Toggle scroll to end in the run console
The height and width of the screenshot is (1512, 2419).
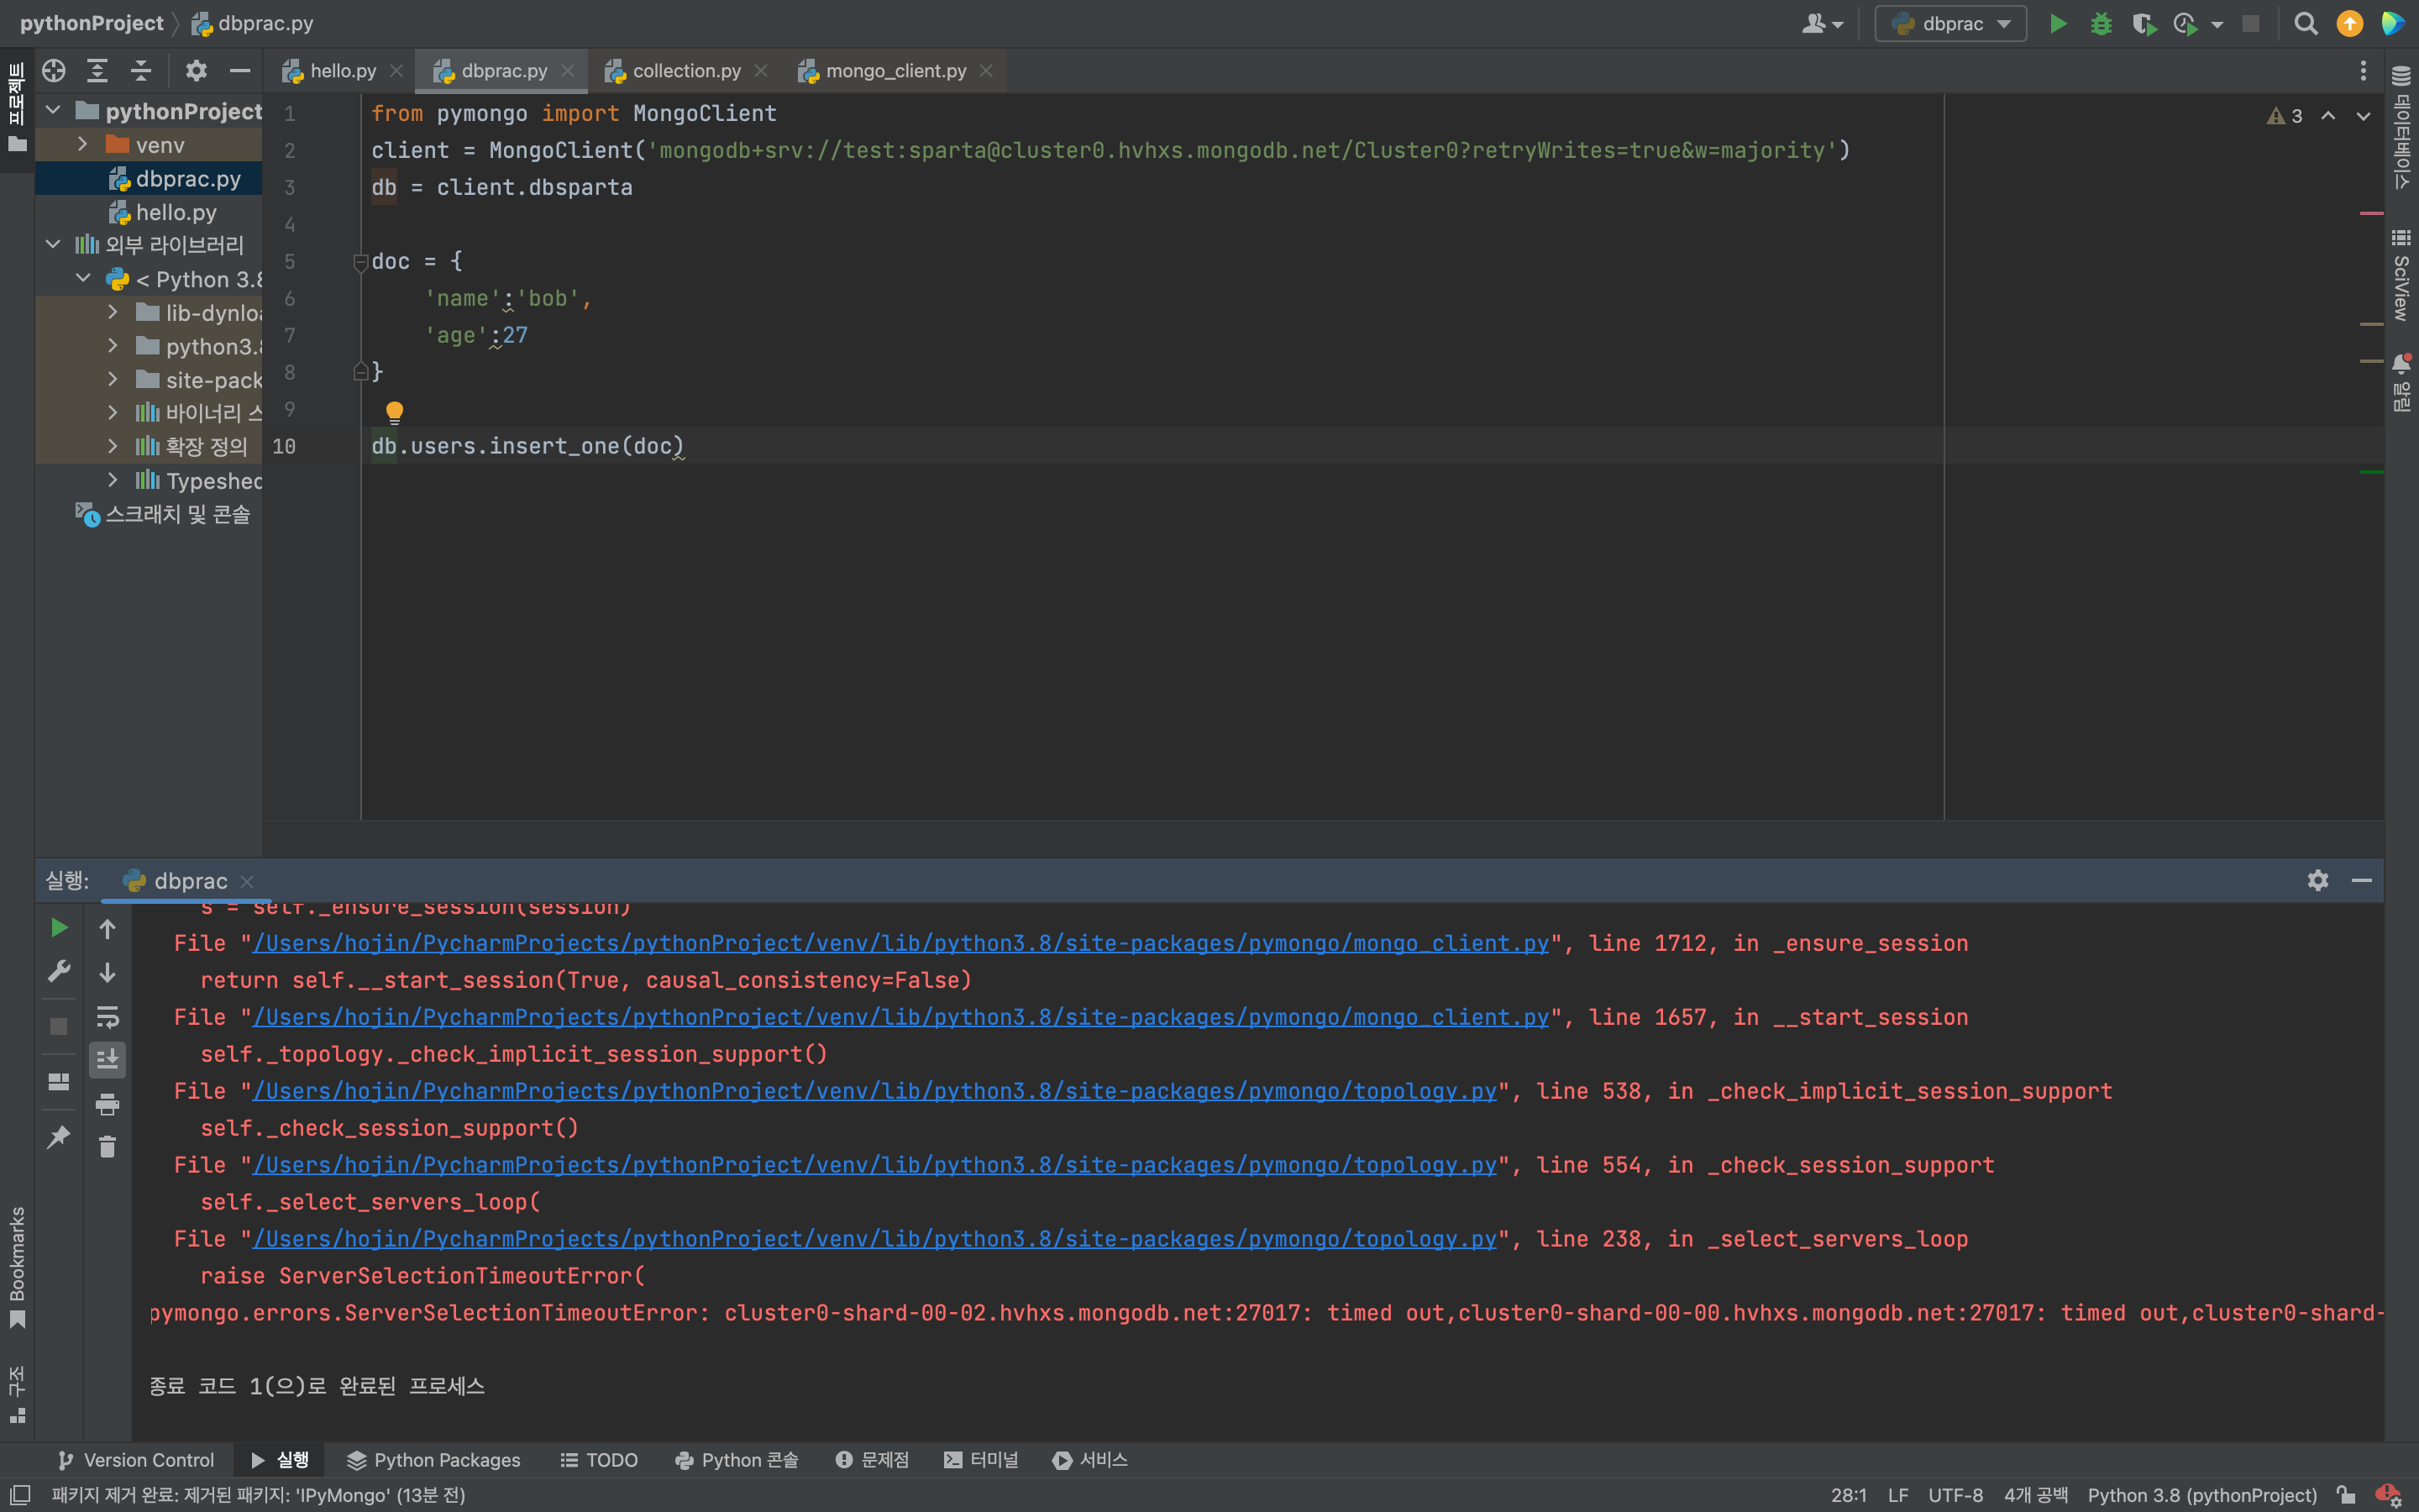point(107,1059)
